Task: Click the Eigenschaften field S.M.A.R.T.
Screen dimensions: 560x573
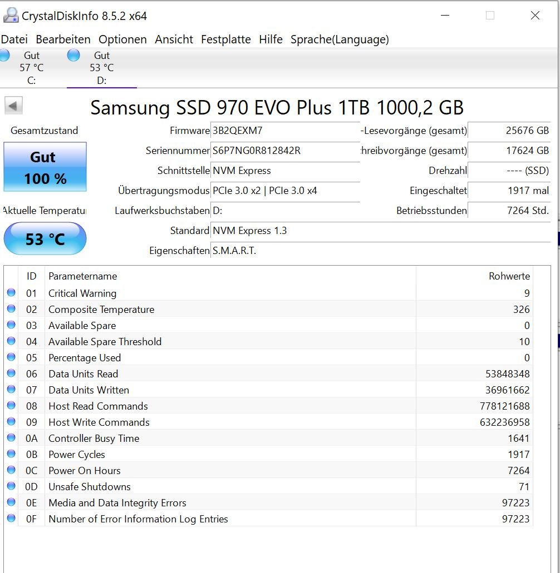Action: 381,251
